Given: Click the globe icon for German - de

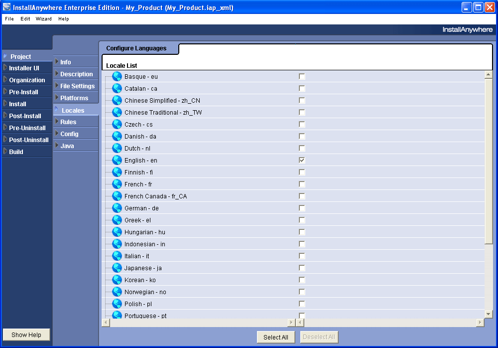Looking at the screenshot, I should point(117,208).
